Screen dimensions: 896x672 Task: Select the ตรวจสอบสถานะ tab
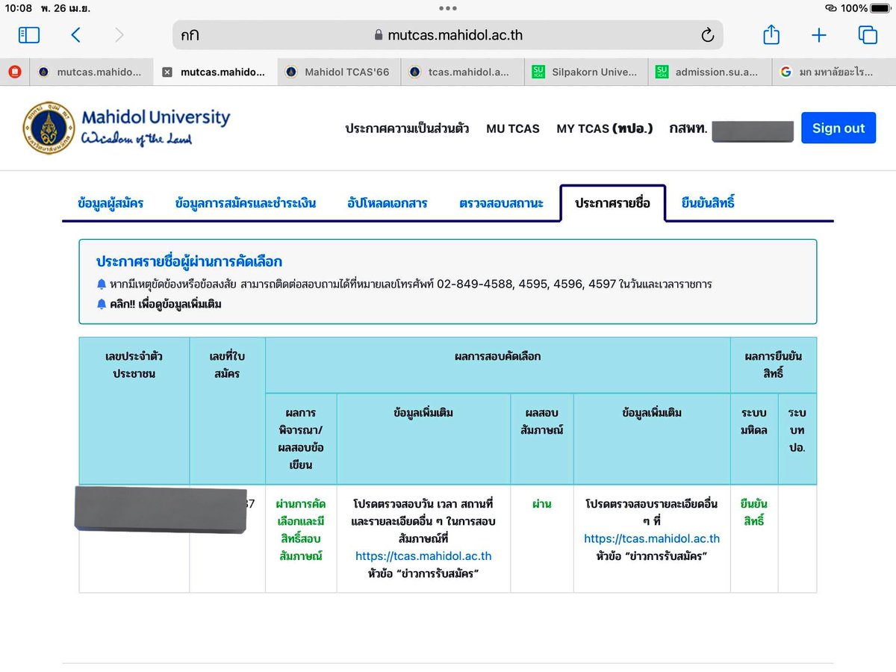click(502, 203)
